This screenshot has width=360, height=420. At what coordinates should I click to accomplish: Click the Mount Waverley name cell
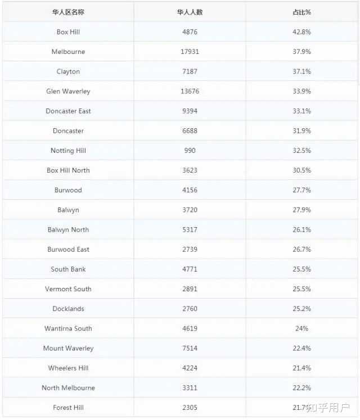(x=68, y=349)
